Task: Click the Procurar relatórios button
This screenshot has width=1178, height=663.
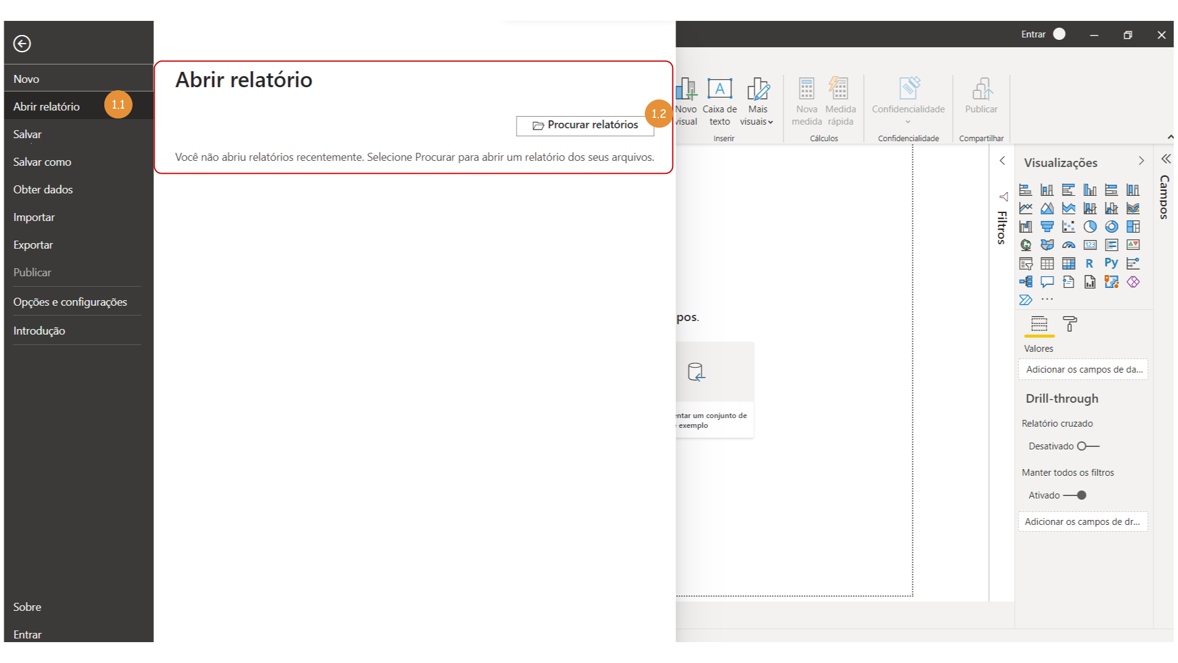Action: [585, 125]
